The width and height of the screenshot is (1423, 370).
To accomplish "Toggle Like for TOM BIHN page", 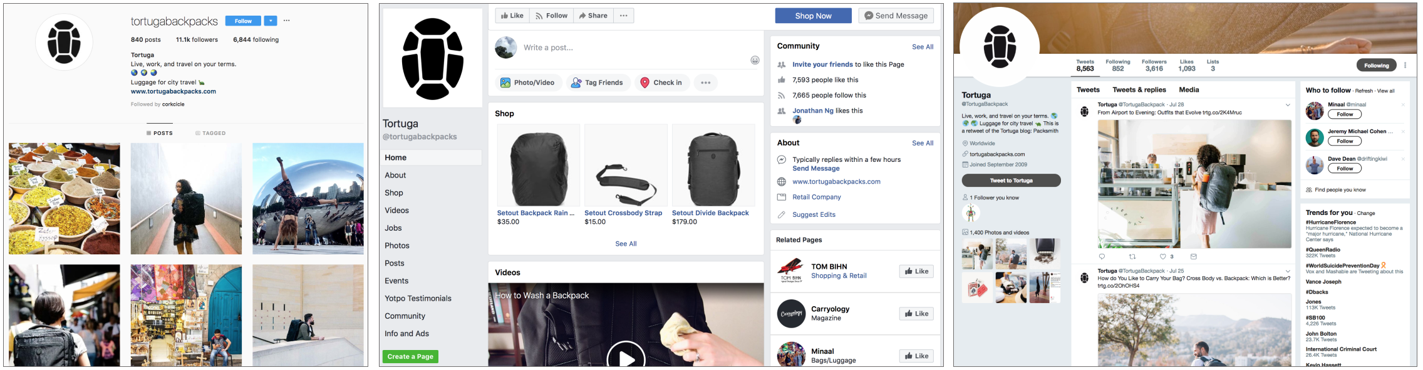I will pyautogui.click(x=916, y=271).
